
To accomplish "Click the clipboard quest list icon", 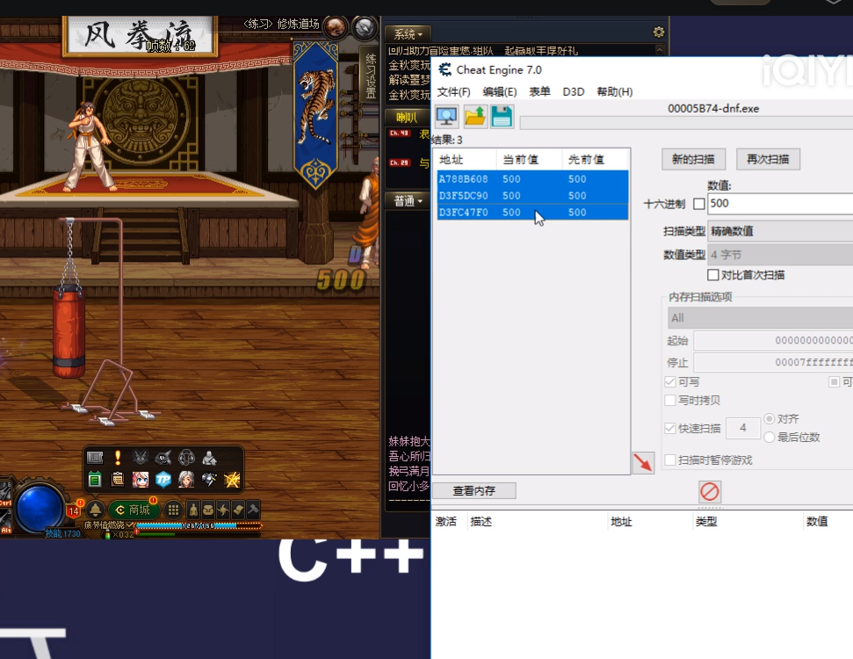I will click(x=118, y=479).
